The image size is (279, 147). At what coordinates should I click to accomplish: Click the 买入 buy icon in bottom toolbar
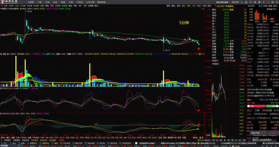(2, 143)
